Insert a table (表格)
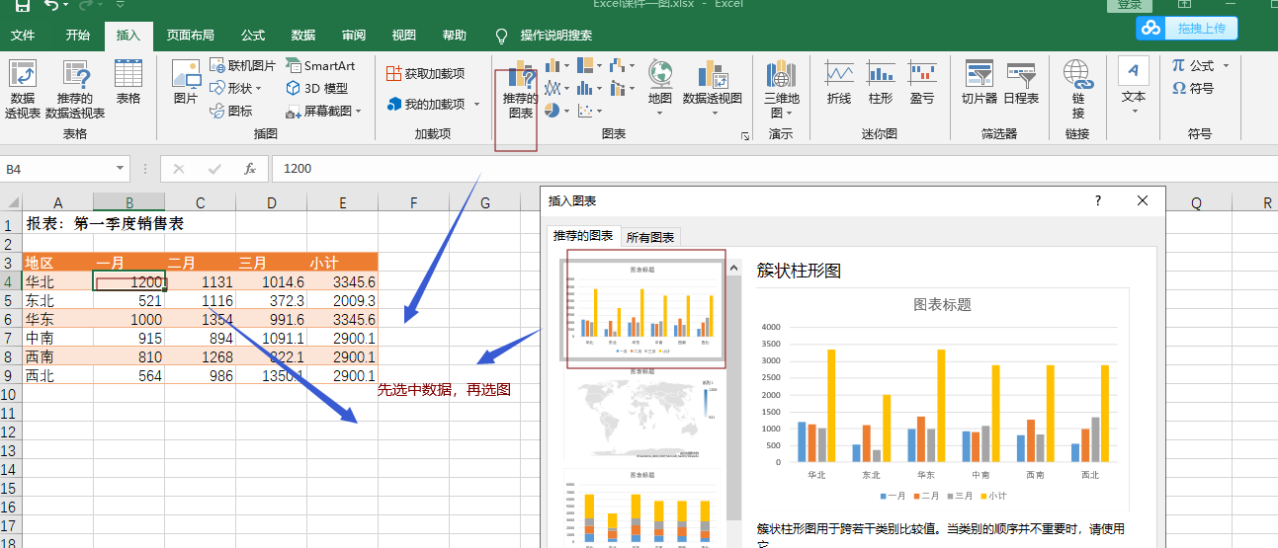This screenshot has width=1278, height=548. point(128,83)
